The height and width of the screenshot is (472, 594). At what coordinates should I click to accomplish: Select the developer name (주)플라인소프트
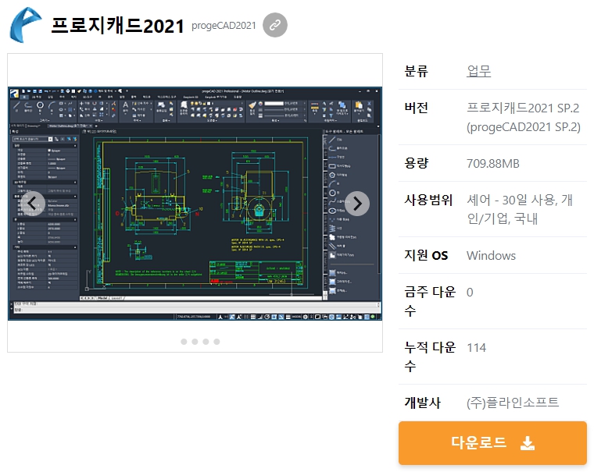pyautogui.click(x=513, y=403)
